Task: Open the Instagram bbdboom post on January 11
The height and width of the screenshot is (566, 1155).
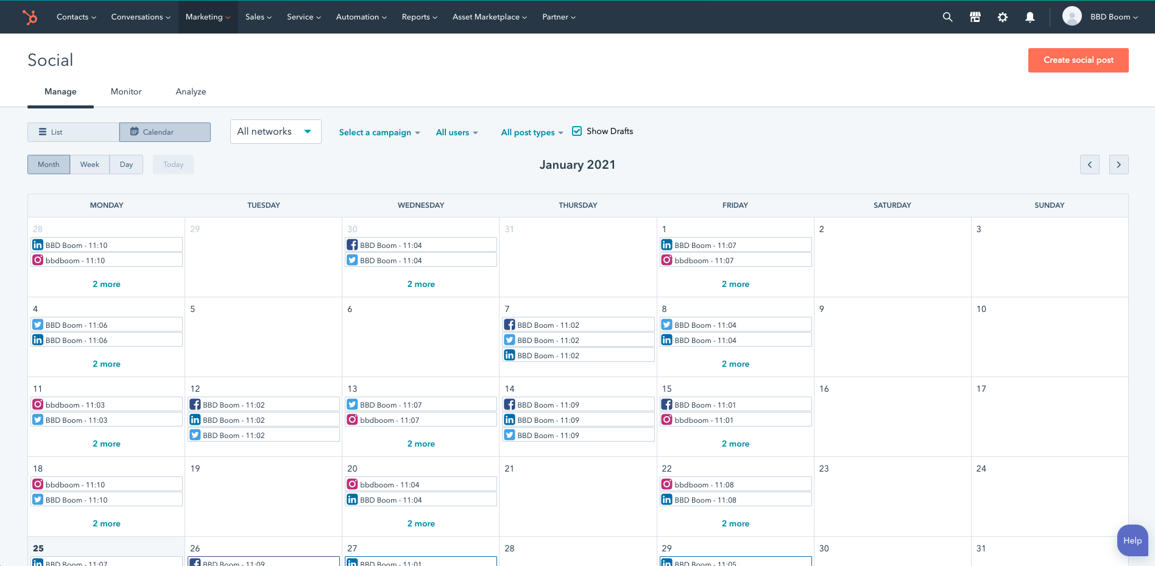Action: click(106, 404)
